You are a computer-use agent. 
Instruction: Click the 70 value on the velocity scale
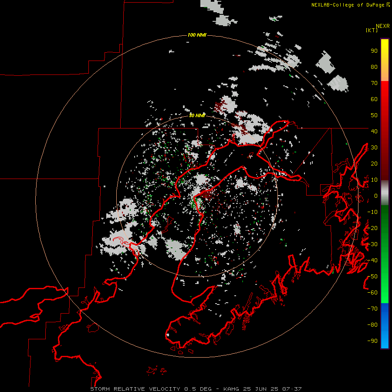tap(374, 83)
